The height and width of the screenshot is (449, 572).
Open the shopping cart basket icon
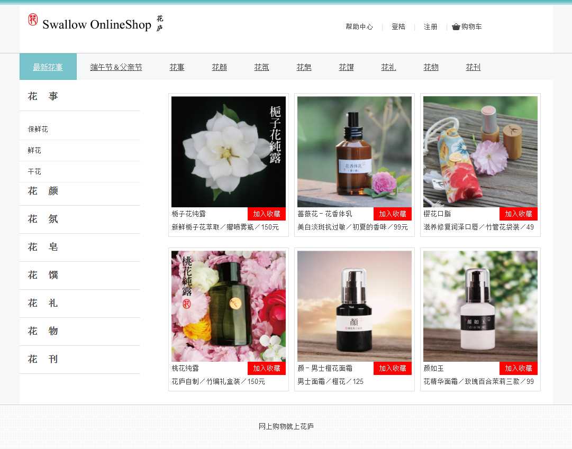(456, 27)
